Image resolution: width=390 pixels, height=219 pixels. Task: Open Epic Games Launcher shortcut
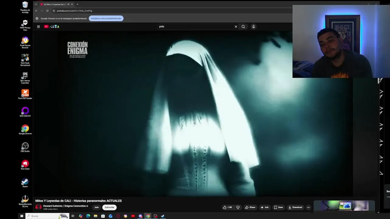tap(25, 78)
